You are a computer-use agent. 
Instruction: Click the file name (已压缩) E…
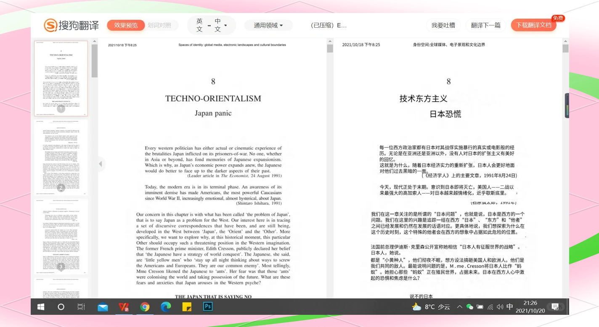(x=329, y=25)
